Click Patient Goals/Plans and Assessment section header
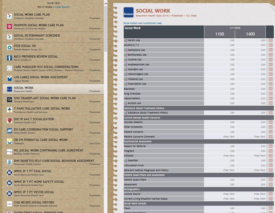 click(199, 175)
